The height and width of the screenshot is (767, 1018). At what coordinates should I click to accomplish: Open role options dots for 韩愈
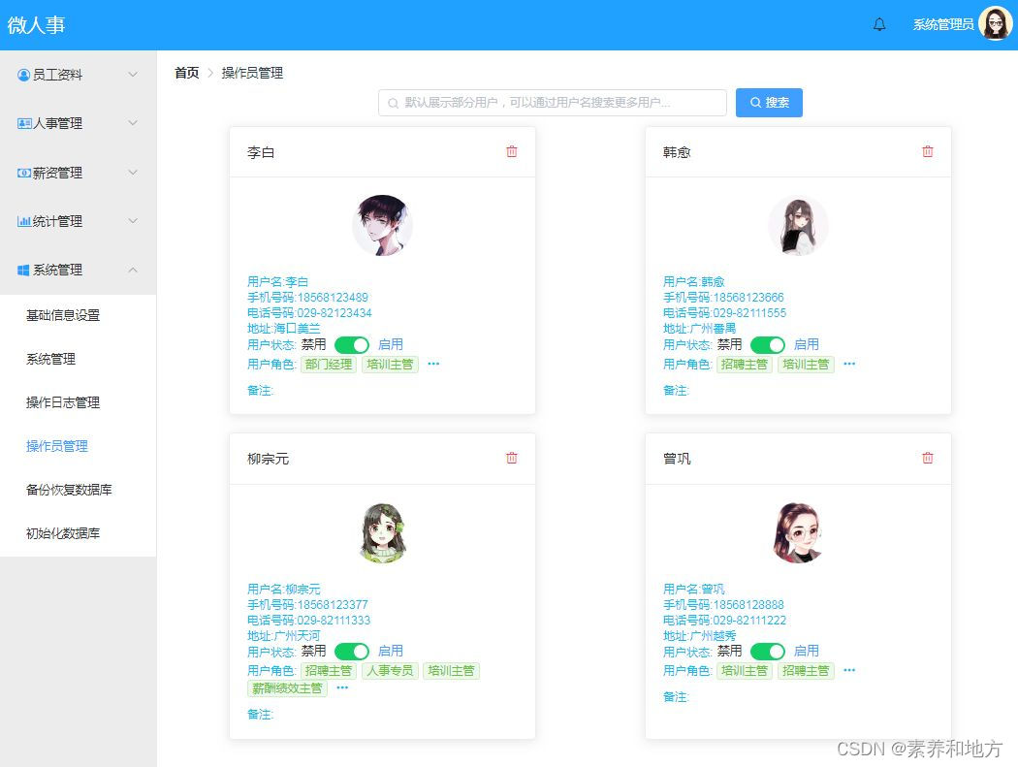click(849, 364)
